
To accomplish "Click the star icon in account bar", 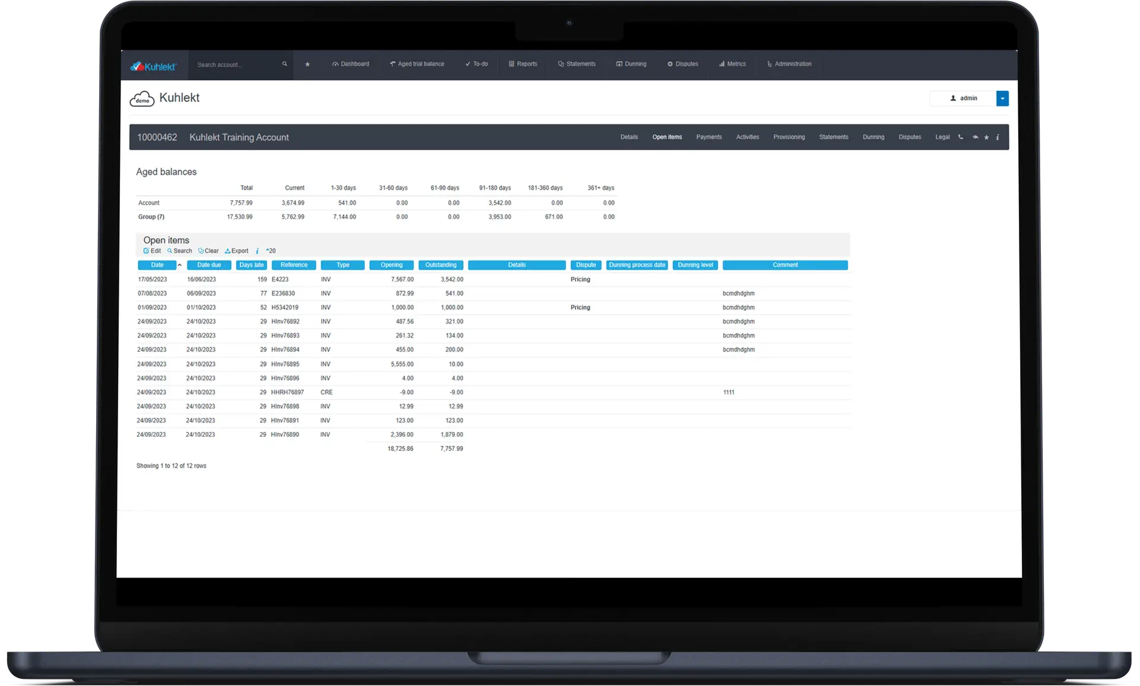I will pos(987,137).
